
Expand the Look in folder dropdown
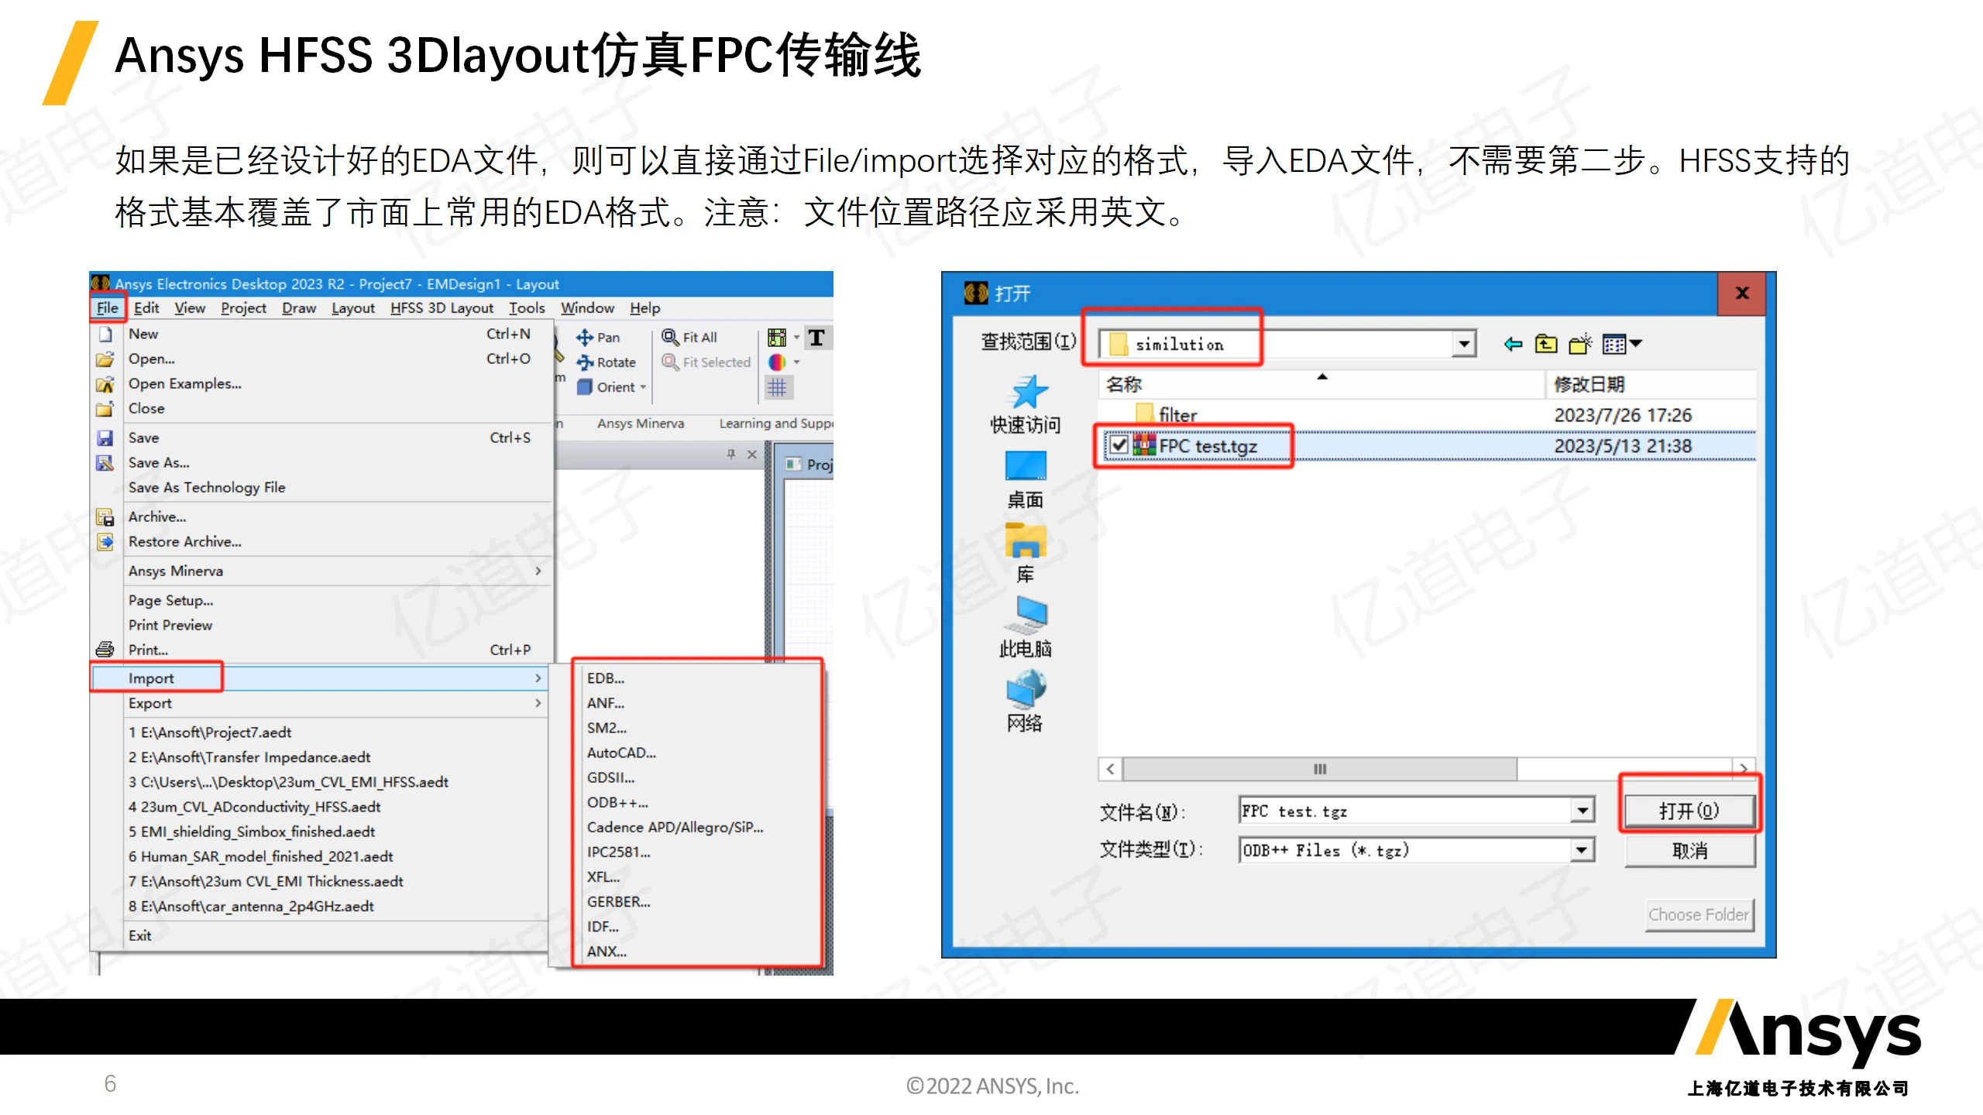click(1463, 345)
